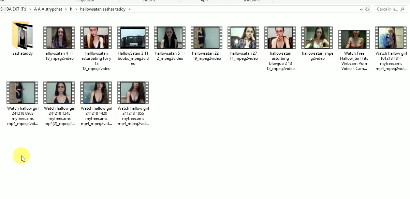The width and height of the screenshot is (410, 199).
Task: Go to A A A strypchat breadcrumb folder
Action: (x=48, y=10)
